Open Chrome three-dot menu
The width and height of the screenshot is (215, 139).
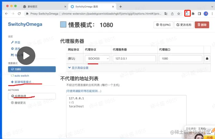pos(212,14)
